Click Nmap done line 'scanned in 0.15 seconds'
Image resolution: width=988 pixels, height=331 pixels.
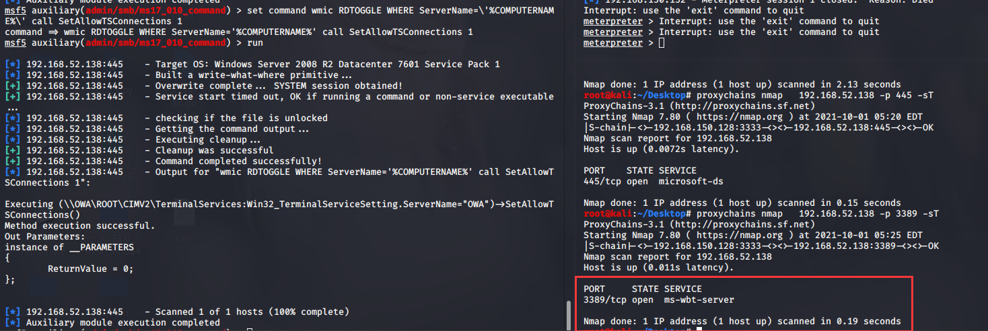coord(742,203)
